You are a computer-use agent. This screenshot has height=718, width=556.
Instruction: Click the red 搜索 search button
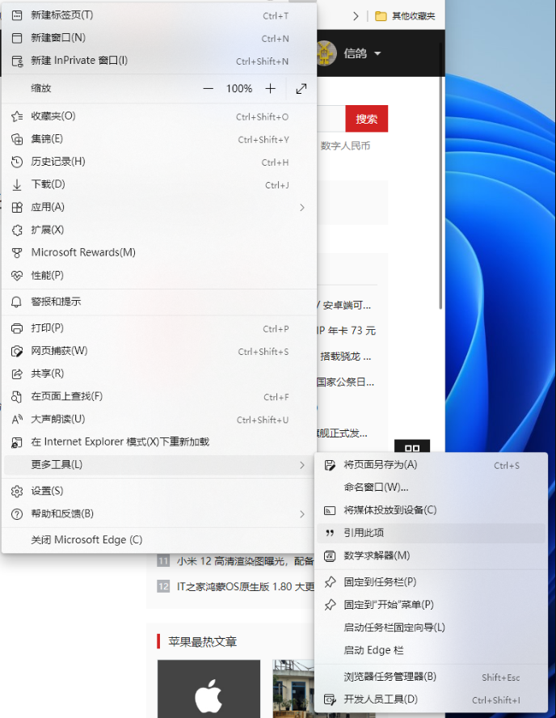coord(367,119)
